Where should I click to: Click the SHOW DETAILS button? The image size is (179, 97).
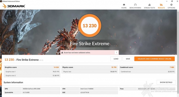(x=166, y=82)
